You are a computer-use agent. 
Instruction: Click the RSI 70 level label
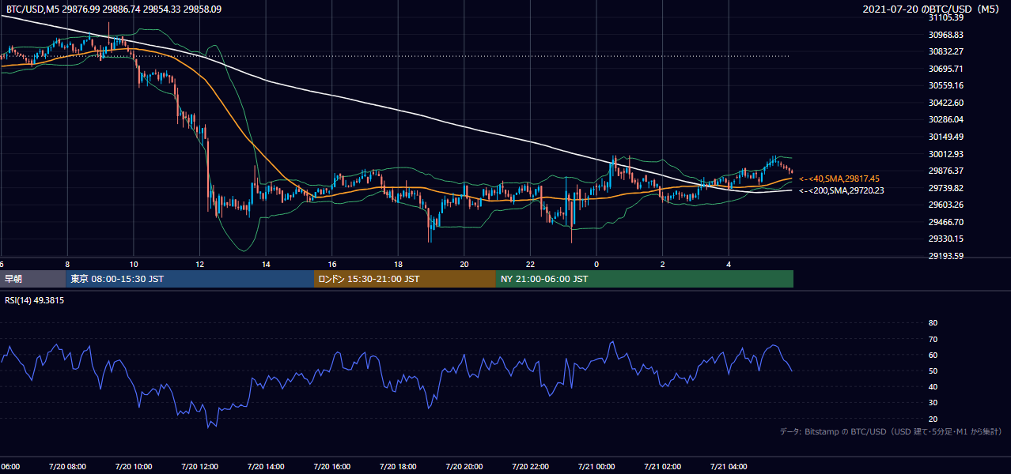click(933, 339)
